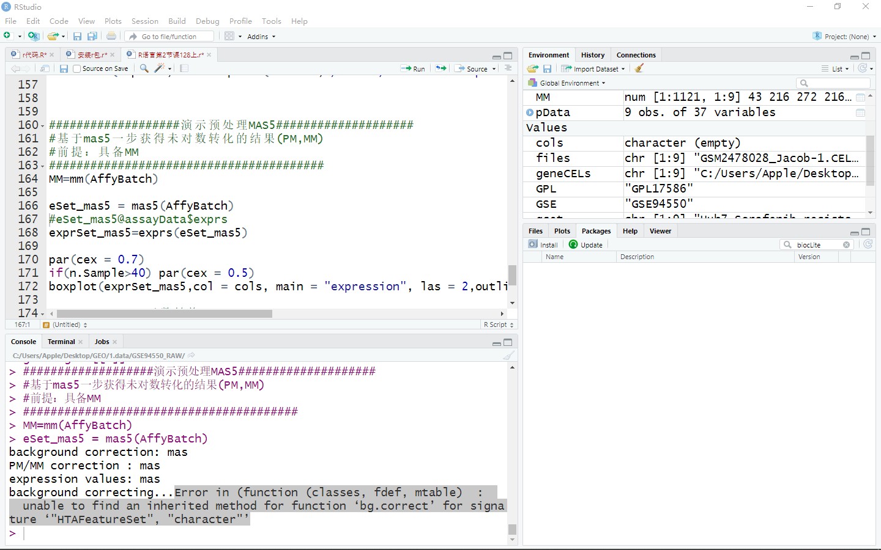Open the Session menu
881x550 pixels.
tap(145, 21)
